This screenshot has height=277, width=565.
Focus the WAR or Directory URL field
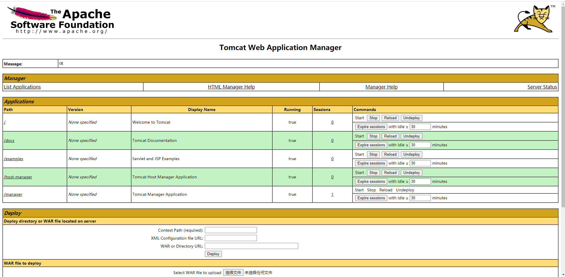click(x=251, y=246)
